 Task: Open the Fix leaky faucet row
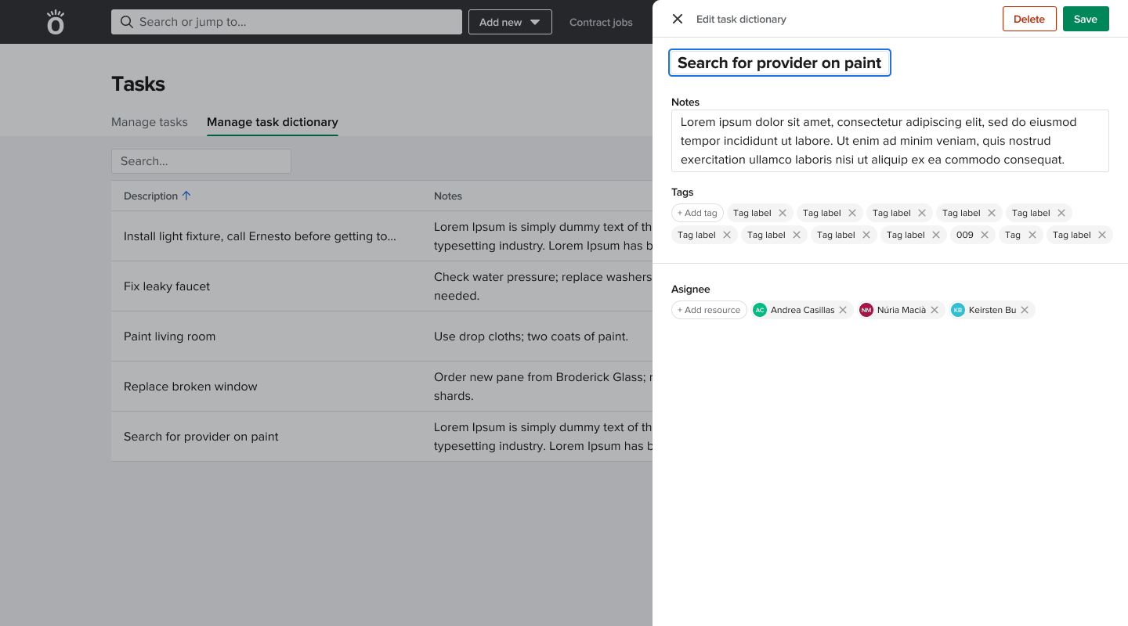pos(167,286)
